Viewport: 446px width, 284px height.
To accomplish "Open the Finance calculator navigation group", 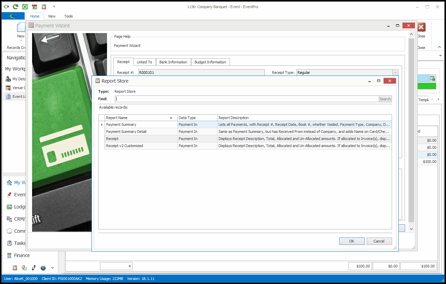I will (x=18, y=255).
